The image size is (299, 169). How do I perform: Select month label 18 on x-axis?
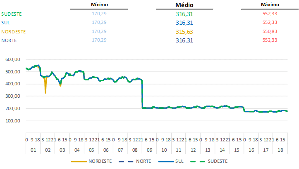tap(280, 150)
